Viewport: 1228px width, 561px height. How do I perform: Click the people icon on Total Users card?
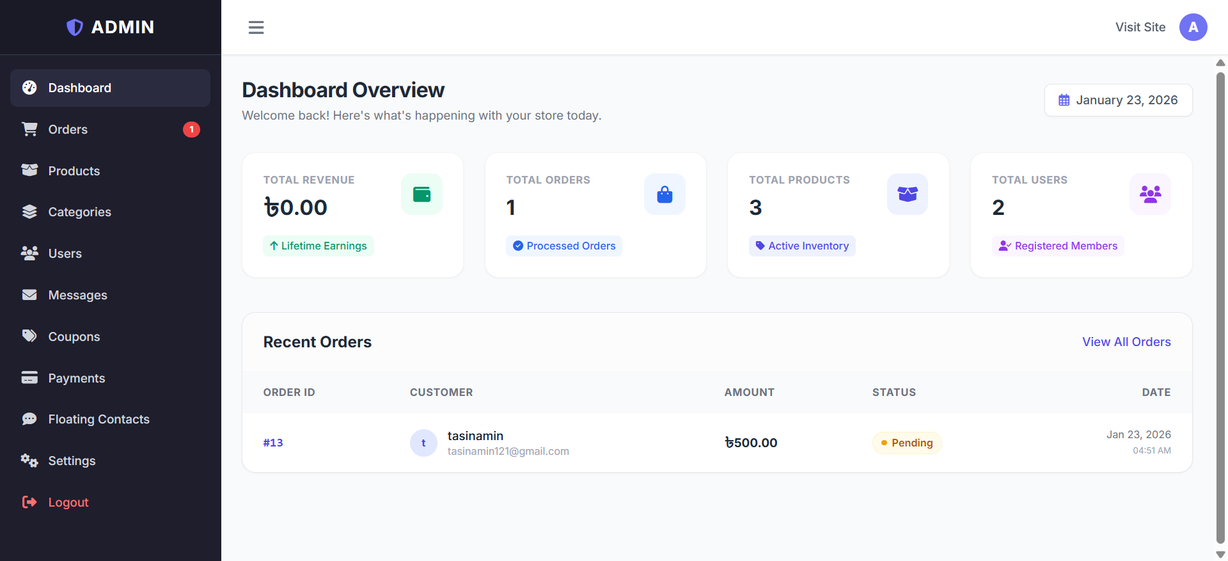[x=1150, y=194]
